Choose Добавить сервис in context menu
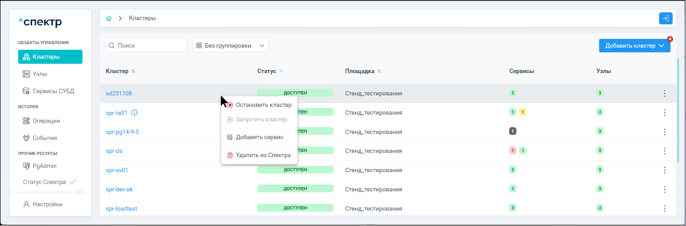Screen dimensions: 686x226 [259, 137]
